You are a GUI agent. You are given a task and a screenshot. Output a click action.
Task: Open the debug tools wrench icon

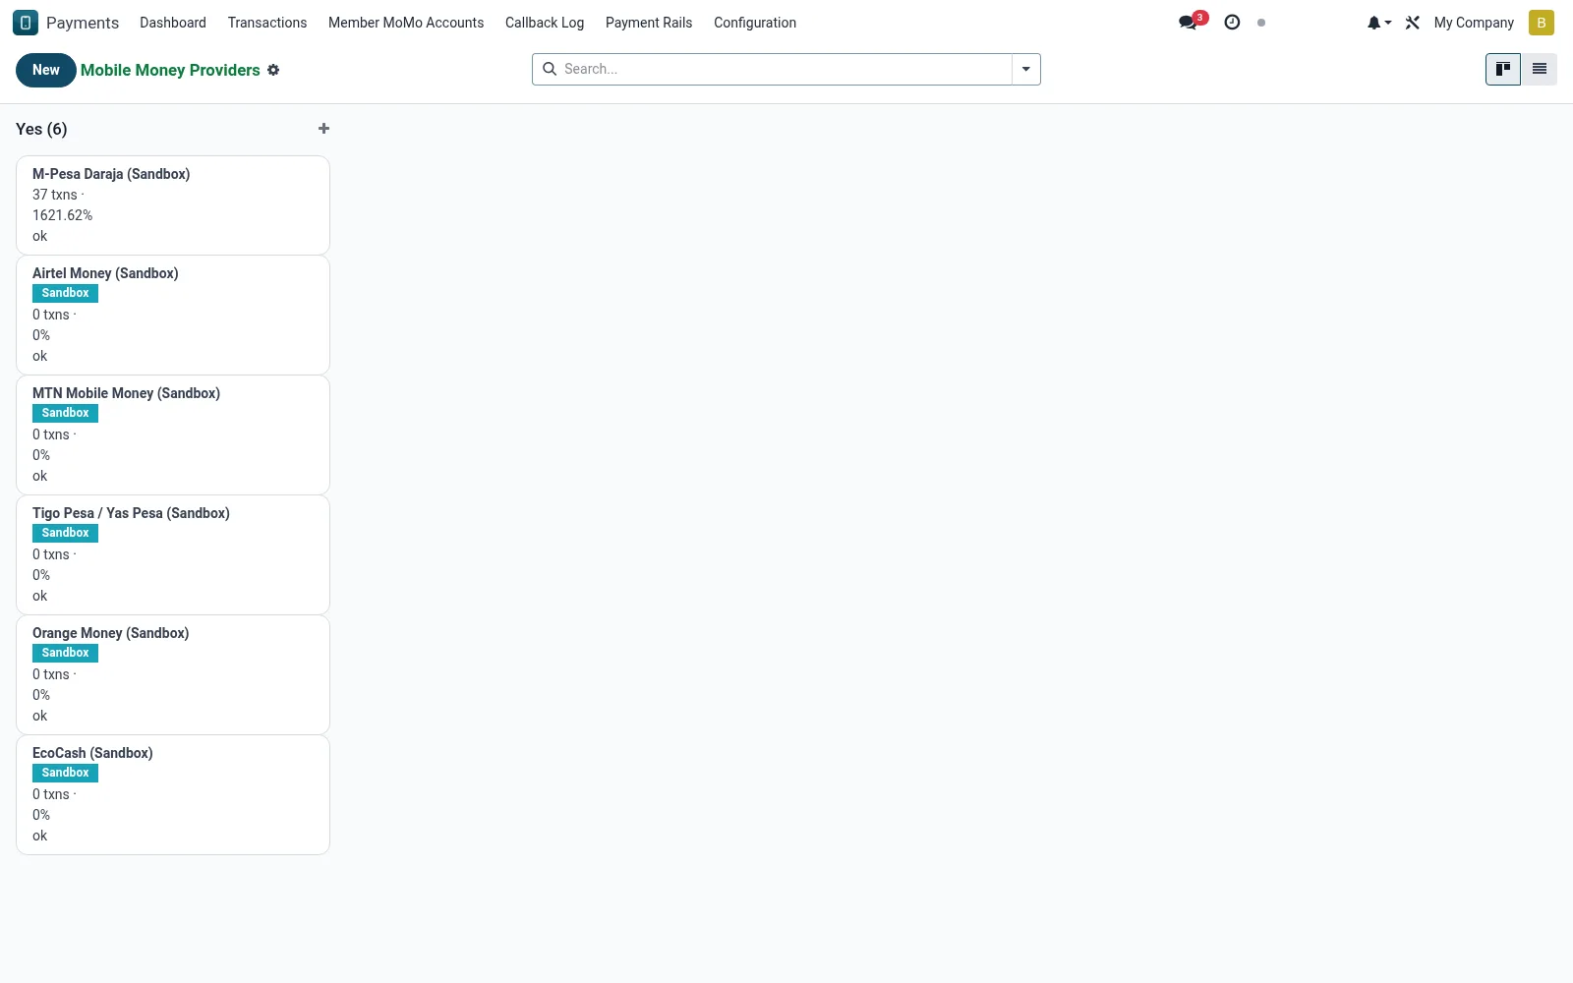(x=1413, y=23)
